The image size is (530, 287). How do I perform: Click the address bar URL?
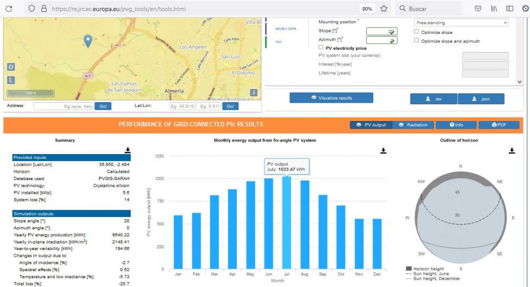point(119,9)
